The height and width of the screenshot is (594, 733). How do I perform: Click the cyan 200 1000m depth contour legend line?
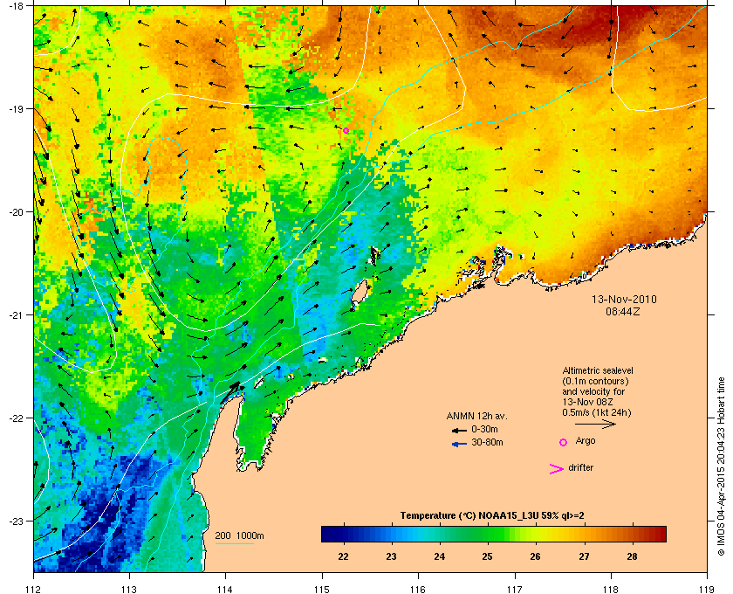click(x=234, y=544)
